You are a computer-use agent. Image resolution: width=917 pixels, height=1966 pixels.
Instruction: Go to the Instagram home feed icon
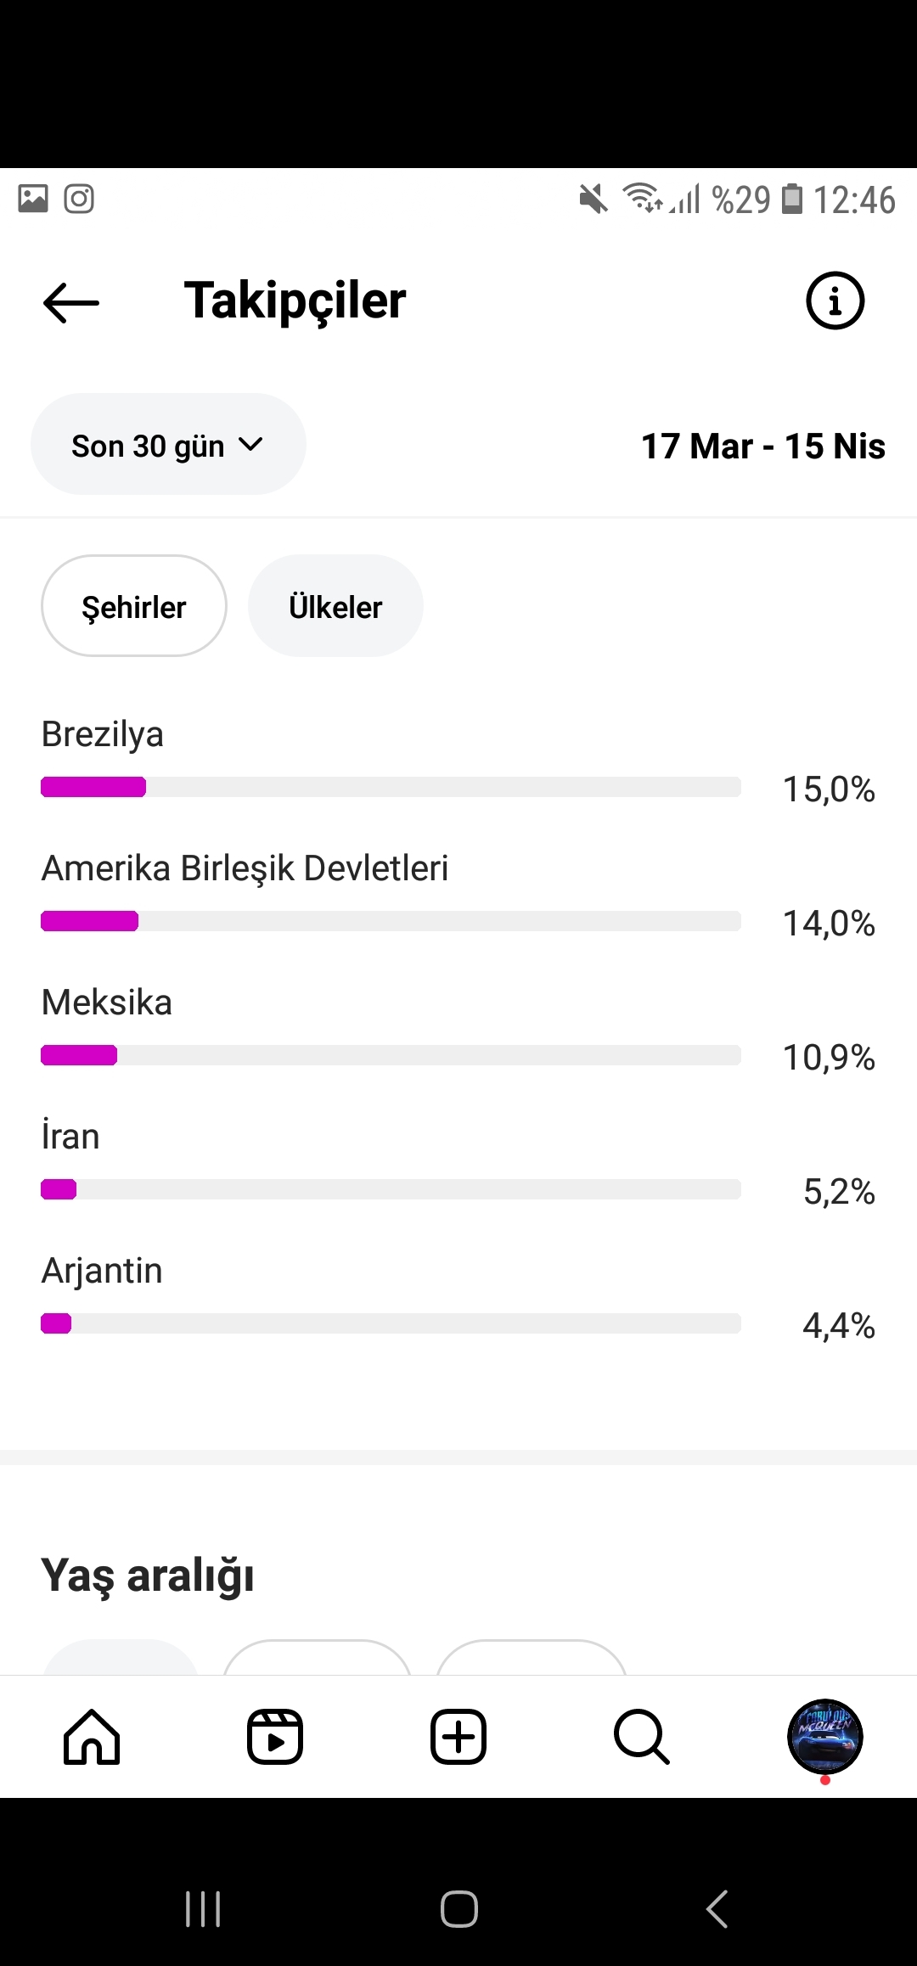pyautogui.click(x=92, y=1737)
